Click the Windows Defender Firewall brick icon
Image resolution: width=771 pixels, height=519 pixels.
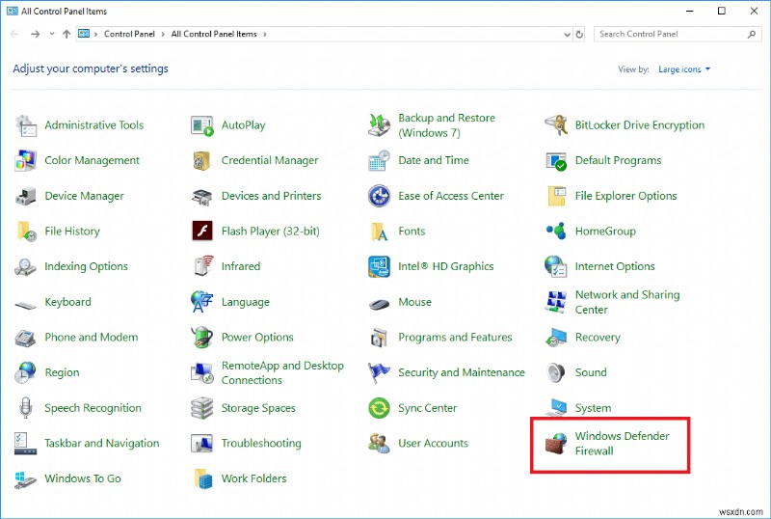pos(556,443)
